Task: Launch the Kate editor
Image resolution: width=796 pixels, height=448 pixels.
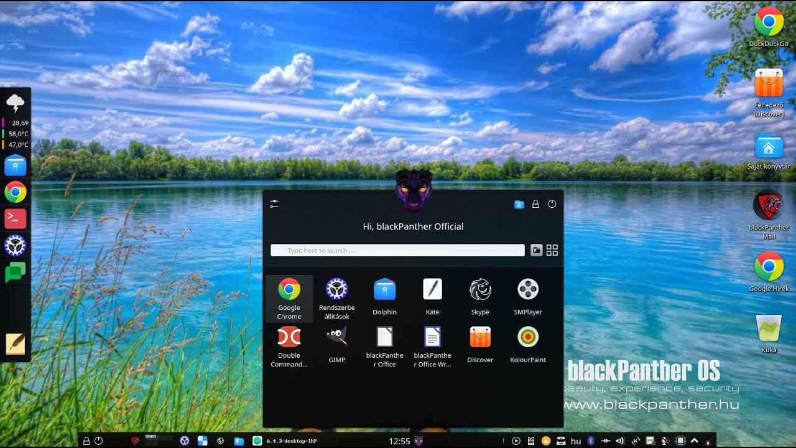Action: click(x=432, y=298)
